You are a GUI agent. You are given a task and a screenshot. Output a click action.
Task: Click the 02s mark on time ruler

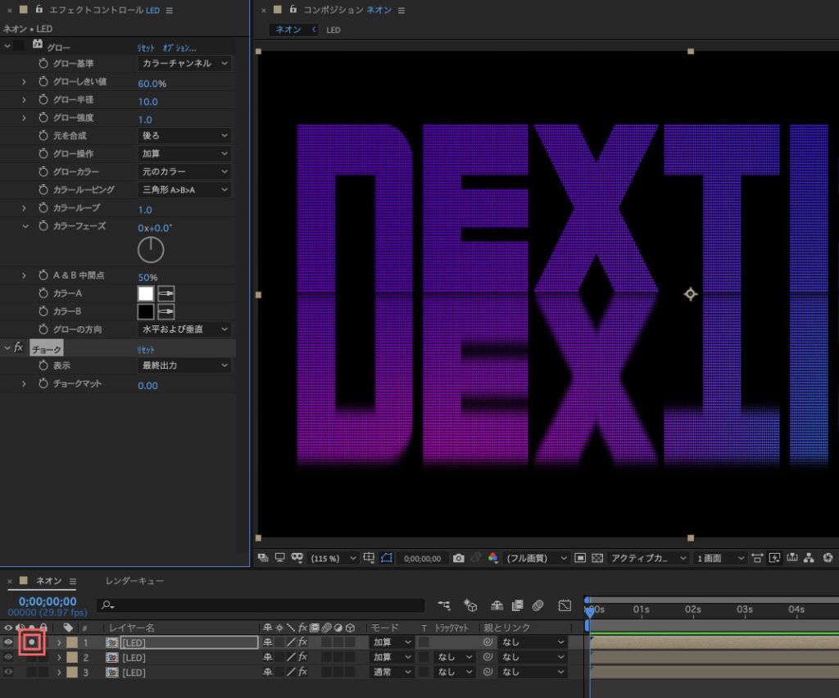click(692, 610)
